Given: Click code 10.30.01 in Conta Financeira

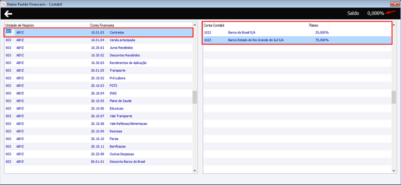Looking at the screenshot, I should point(97,47).
